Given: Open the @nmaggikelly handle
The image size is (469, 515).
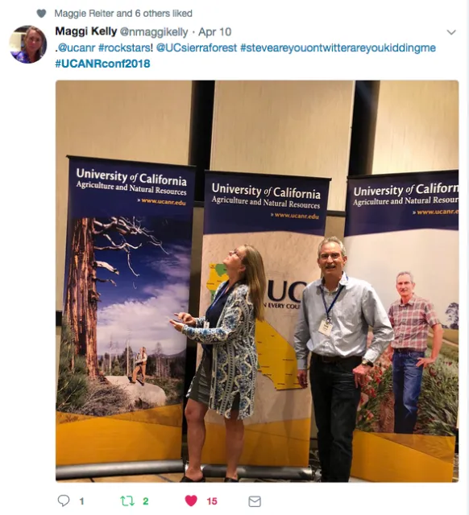Looking at the screenshot, I should point(154,32).
